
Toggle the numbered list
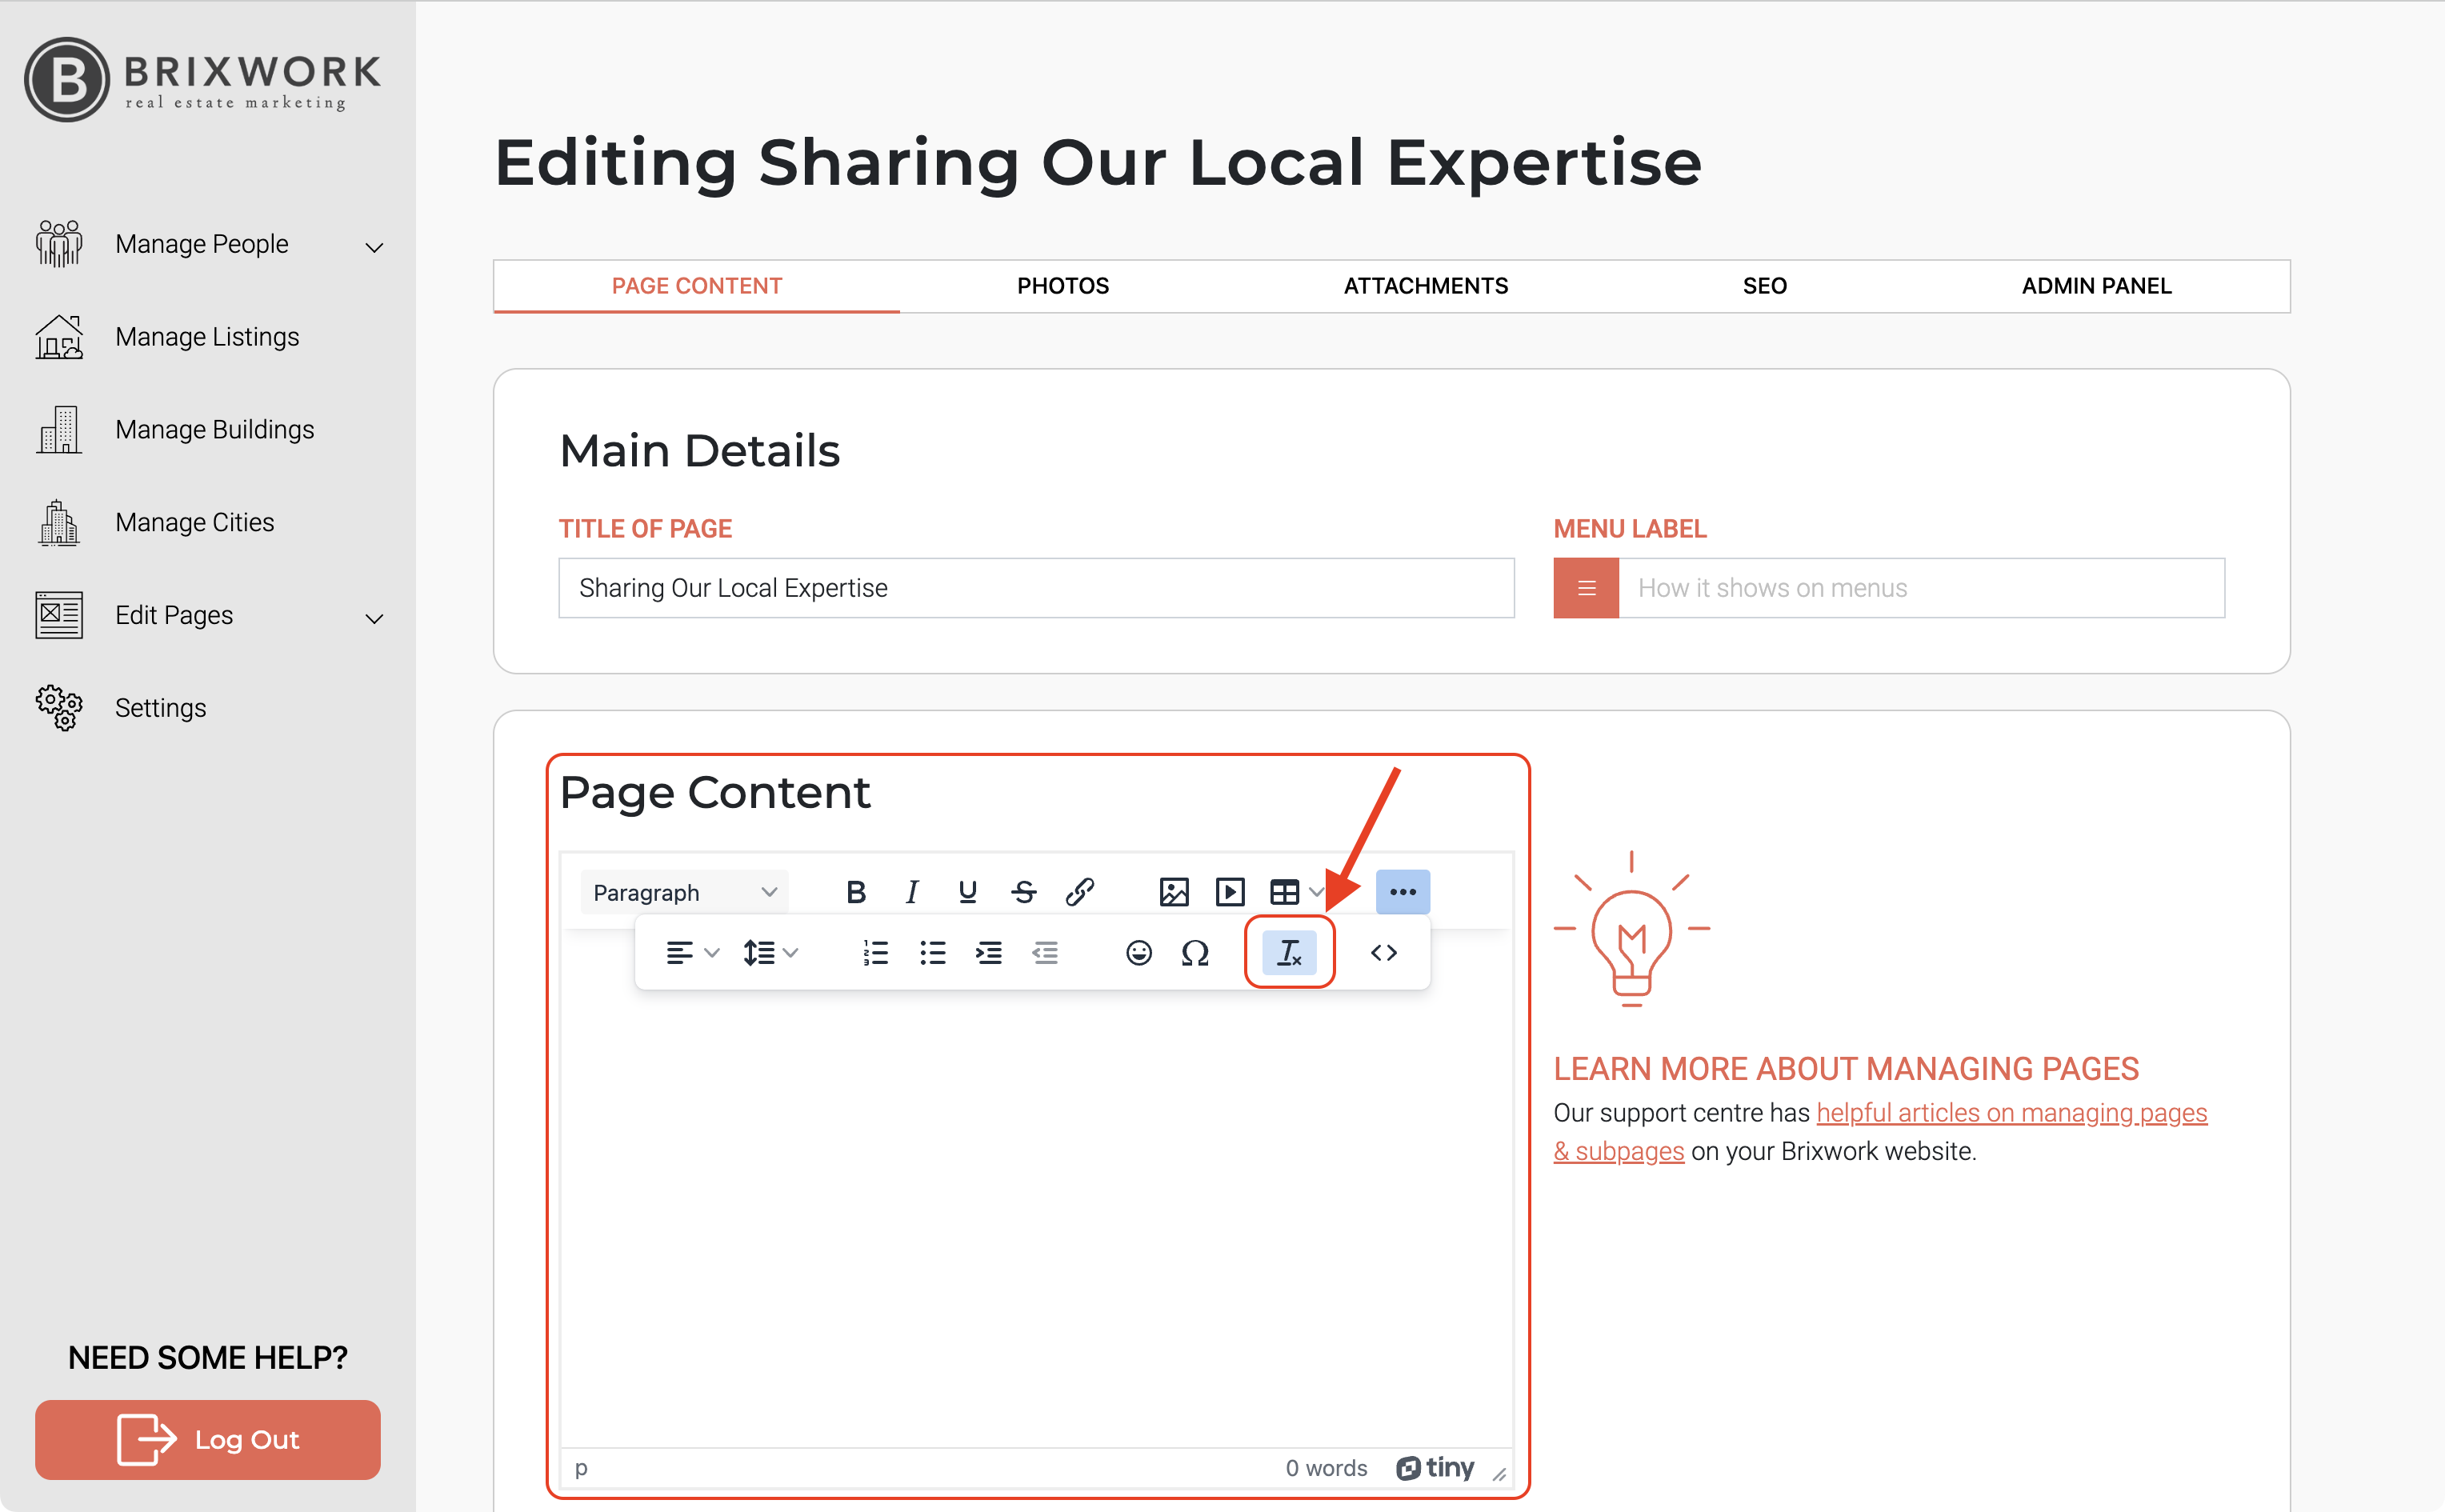pos(875,952)
